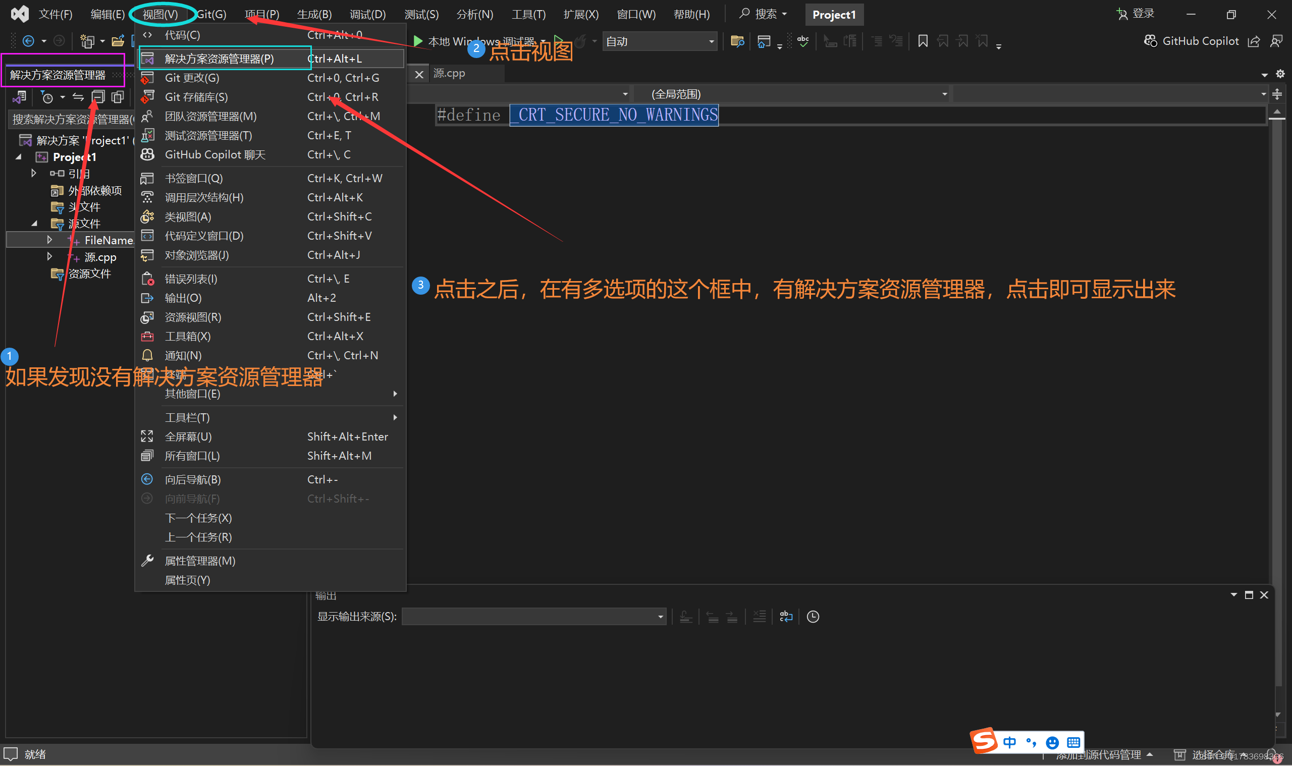Open 工具箱(X) from View menu
This screenshot has height=766, width=1292.
[x=271, y=336]
